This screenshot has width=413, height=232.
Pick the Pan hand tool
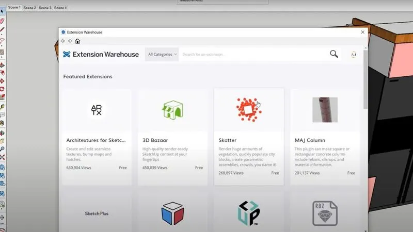(2, 141)
